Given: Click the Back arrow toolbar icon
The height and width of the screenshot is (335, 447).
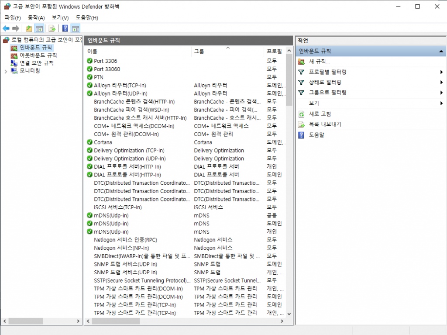Looking at the screenshot, I should click(6, 28).
